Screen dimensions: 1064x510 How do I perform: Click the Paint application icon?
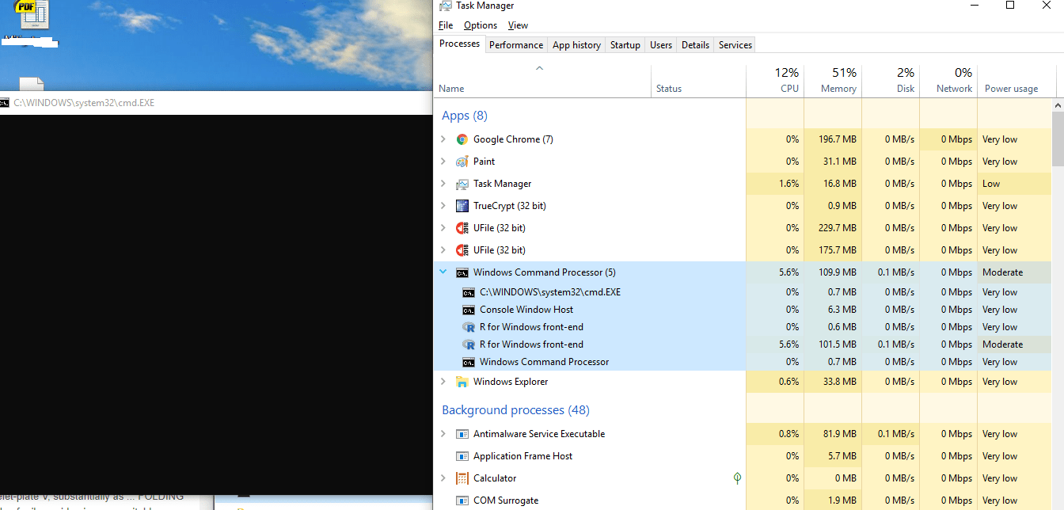coord(462,161)
